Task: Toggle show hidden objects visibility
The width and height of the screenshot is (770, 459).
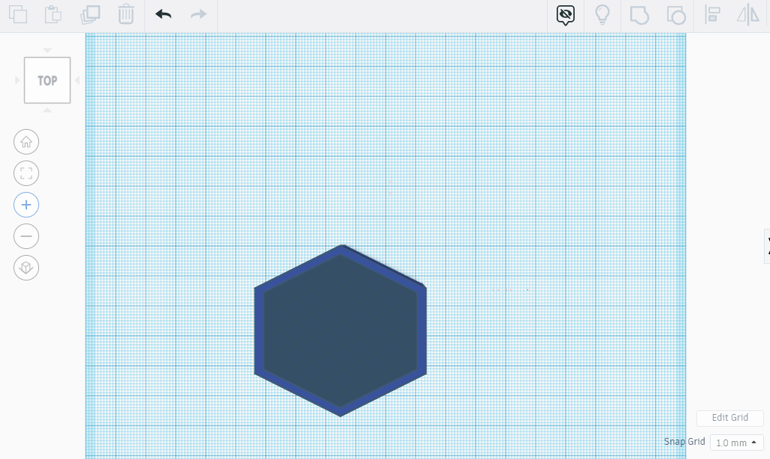Action: (x=565, y=14)
